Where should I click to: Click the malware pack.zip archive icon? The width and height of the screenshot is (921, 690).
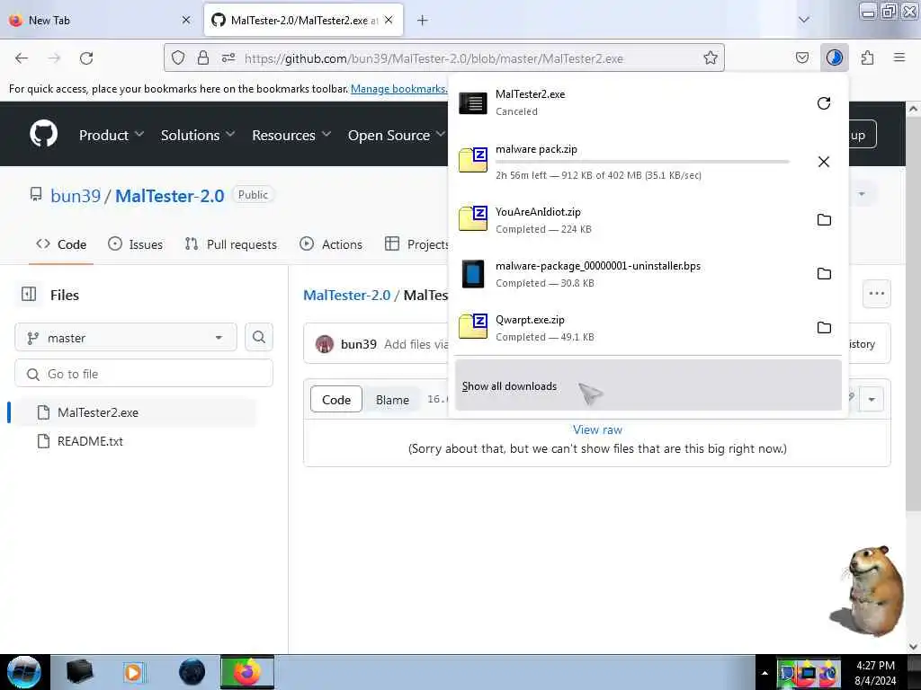click(473, 159)
